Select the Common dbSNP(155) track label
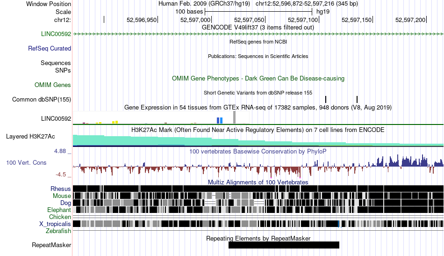 [41, 100]
